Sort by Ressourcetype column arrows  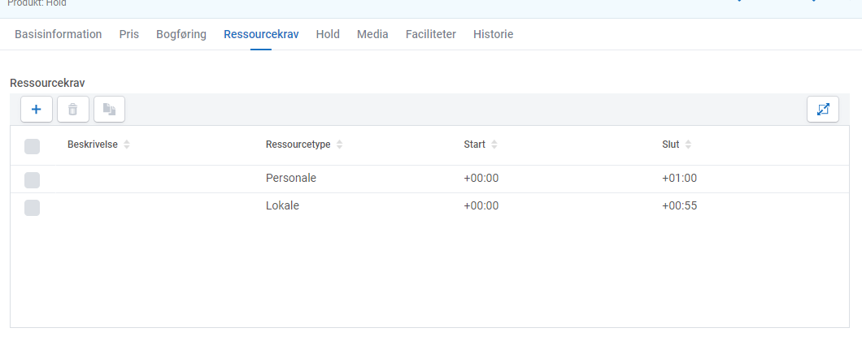339,145
